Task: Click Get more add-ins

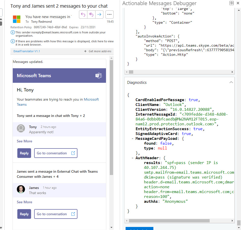Action: click(x=98, y=51)
